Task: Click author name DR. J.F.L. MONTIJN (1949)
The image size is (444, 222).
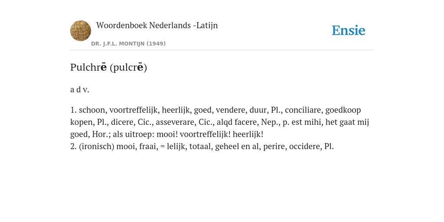Action: (x=128, y=44)
